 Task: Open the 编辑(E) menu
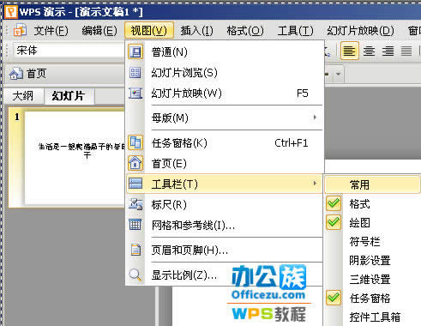click(99, 30)
